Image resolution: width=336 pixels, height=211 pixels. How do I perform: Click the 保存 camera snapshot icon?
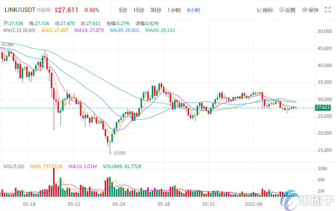pyautogui.click(x=305, y=10)
